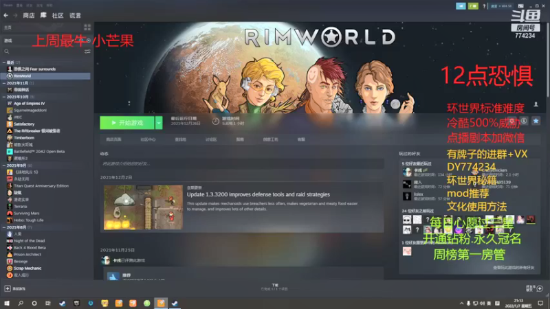Go forward with the right arrow
The width and height of the screenshot is (550, 309).
(x=15, y=15)
